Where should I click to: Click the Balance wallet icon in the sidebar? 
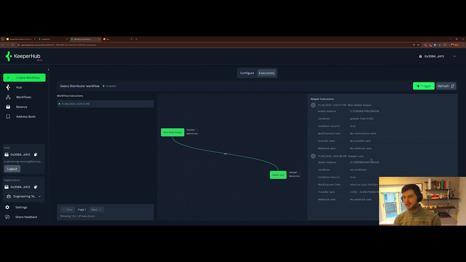[x=8, y=107]
